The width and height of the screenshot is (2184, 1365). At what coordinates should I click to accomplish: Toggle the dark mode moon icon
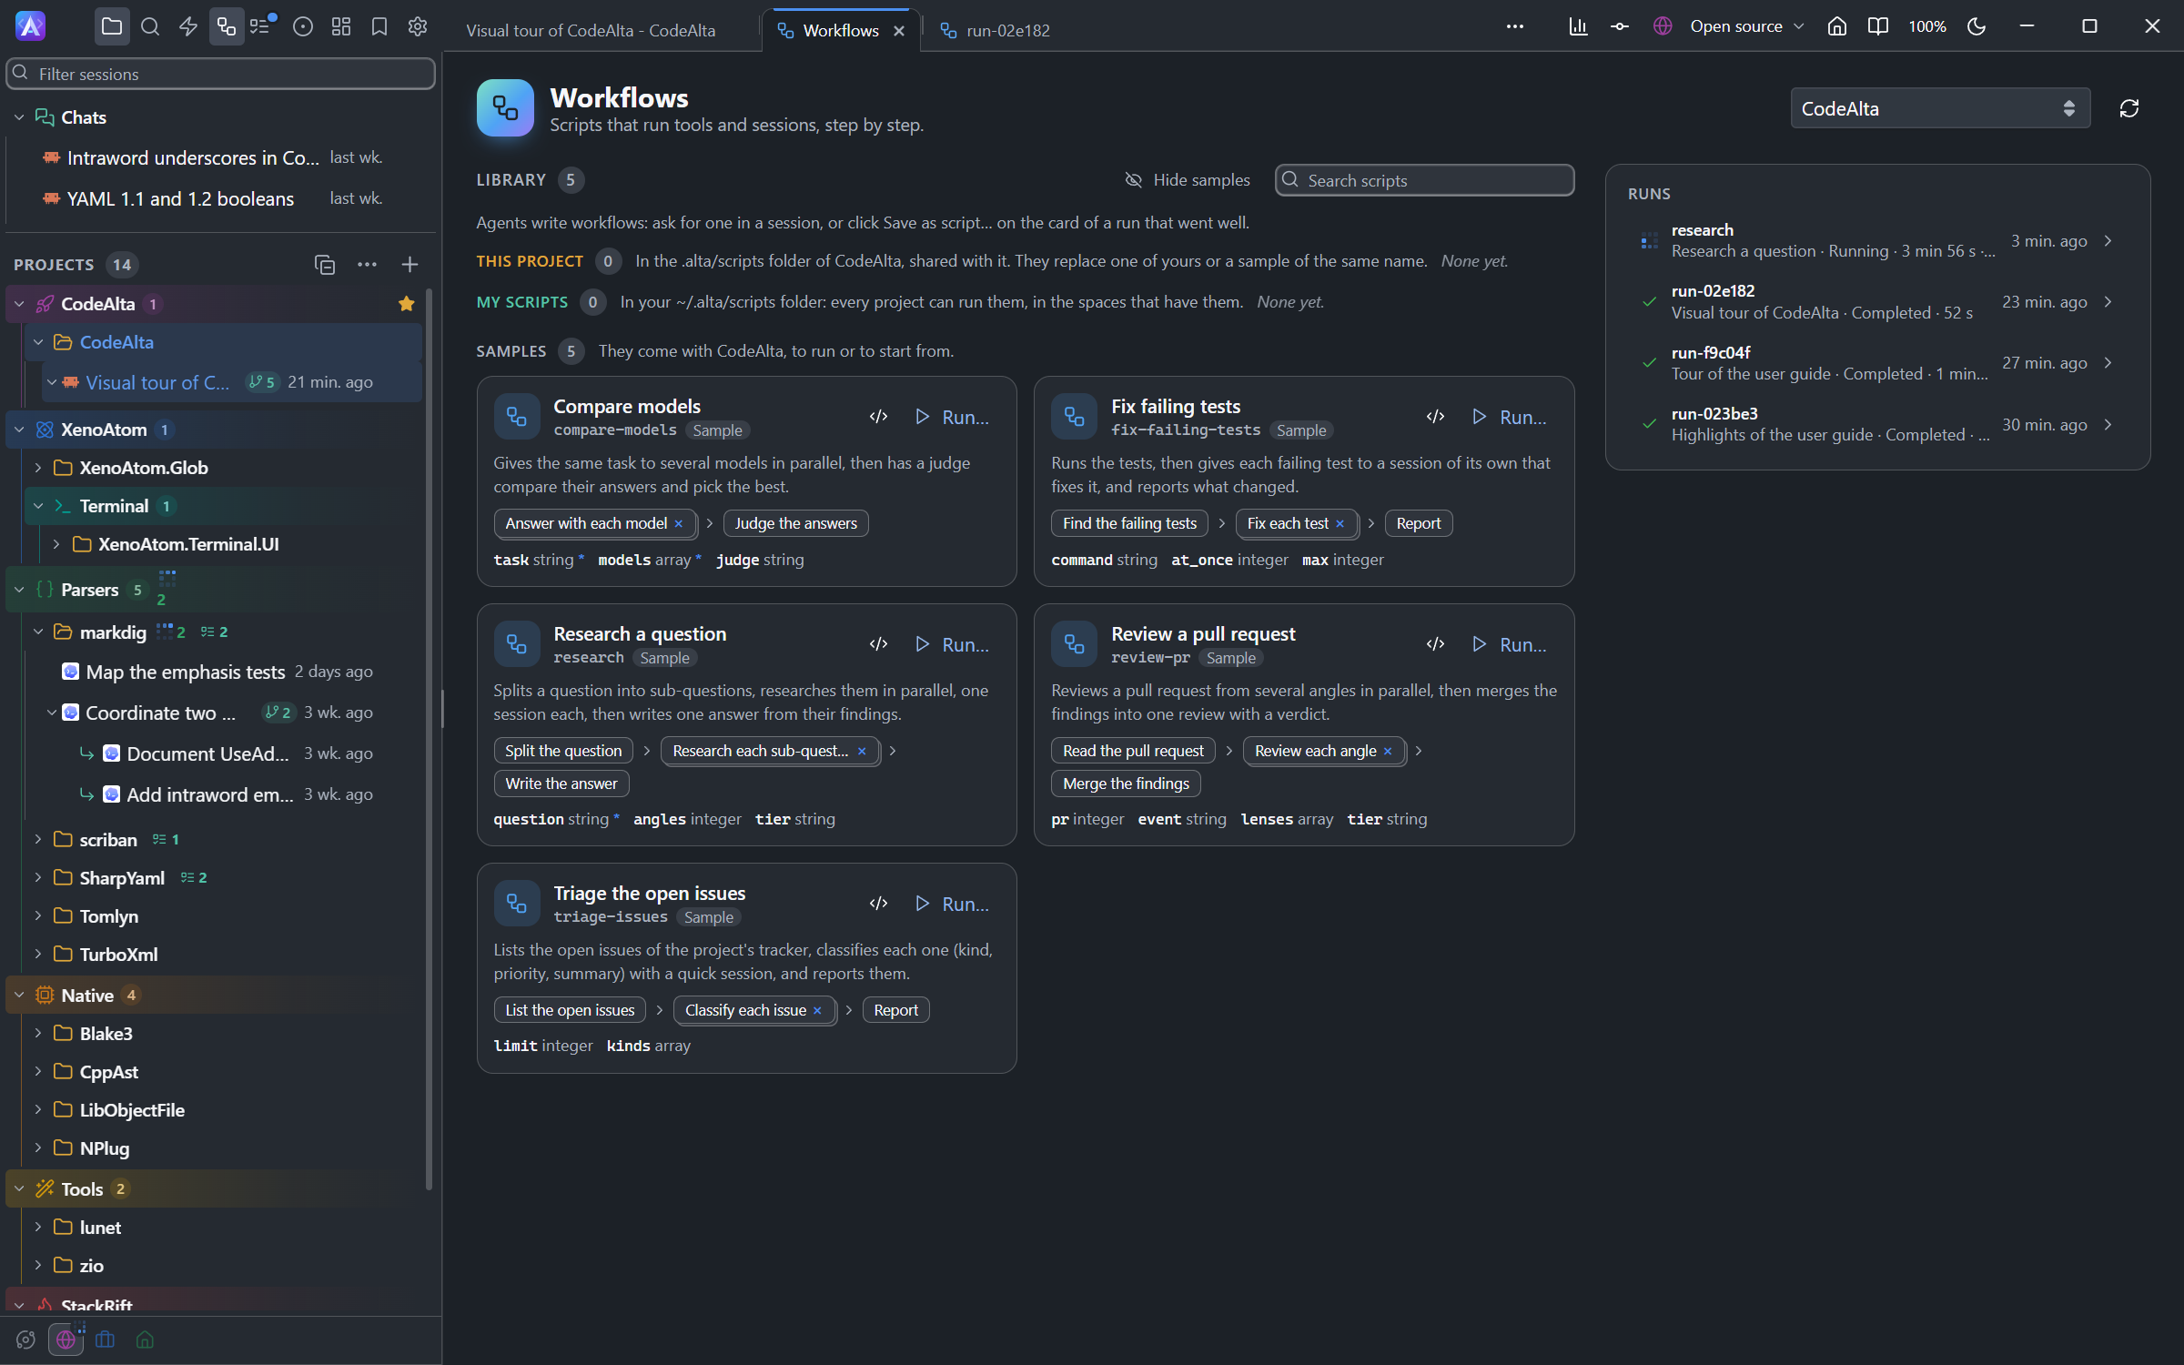point(1977,27)
